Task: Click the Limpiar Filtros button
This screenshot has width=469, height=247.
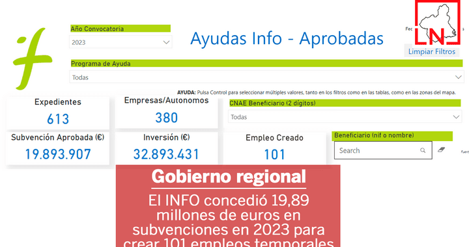Action: (x=432, y=51)
